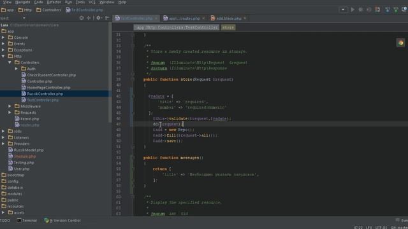This screenshot has height=229, width=408.
Task: Click the Http breadcrumb in navigation bar
Action: (25, 10)
